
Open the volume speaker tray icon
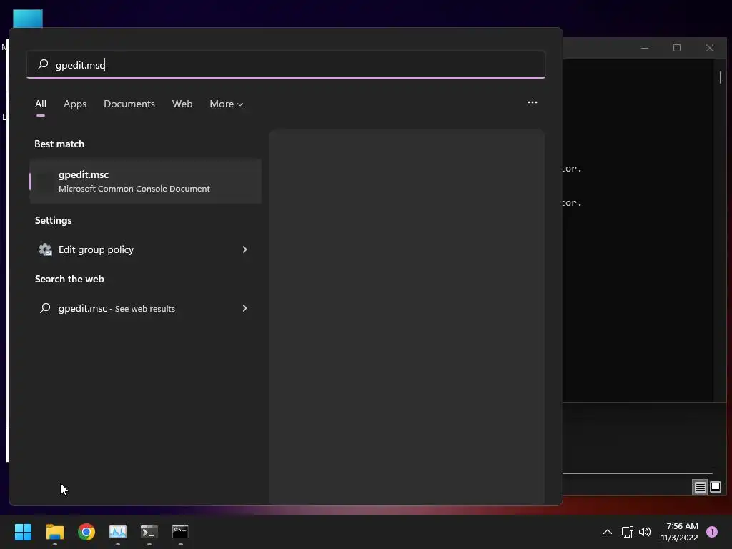click(645, 532)
